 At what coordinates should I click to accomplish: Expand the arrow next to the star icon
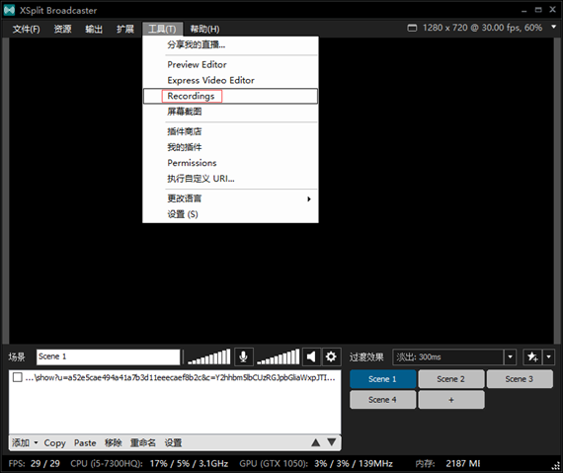(548, 357)
